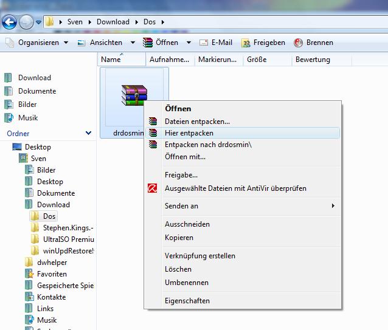The image size is (388, 330).
Task: Click the Brennen disc icon in the toolbar
Action: (x=298, y=43)
